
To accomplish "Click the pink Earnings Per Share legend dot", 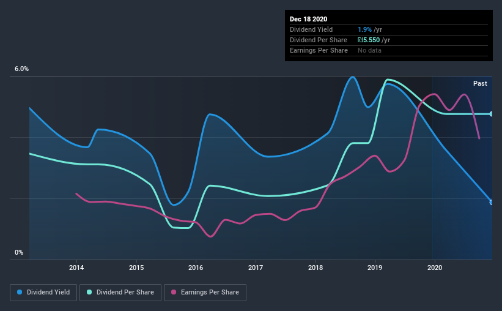I will click(x=174, y=292).
